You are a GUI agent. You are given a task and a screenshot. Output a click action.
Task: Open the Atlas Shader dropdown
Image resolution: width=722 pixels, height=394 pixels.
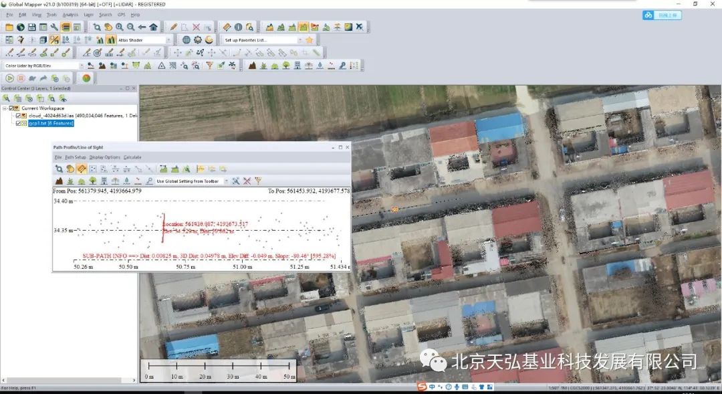(168, 40)
